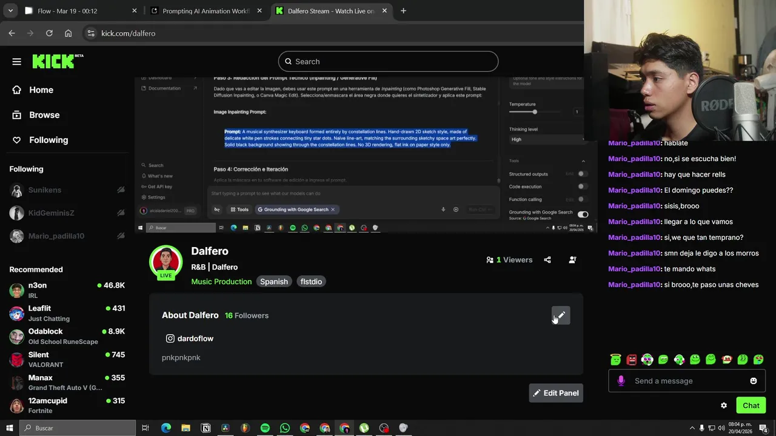Open the Kick hamburger sidebar menu
Image resolution: width=776 pixels, height=436 pixels.
[x=16, y=61]
